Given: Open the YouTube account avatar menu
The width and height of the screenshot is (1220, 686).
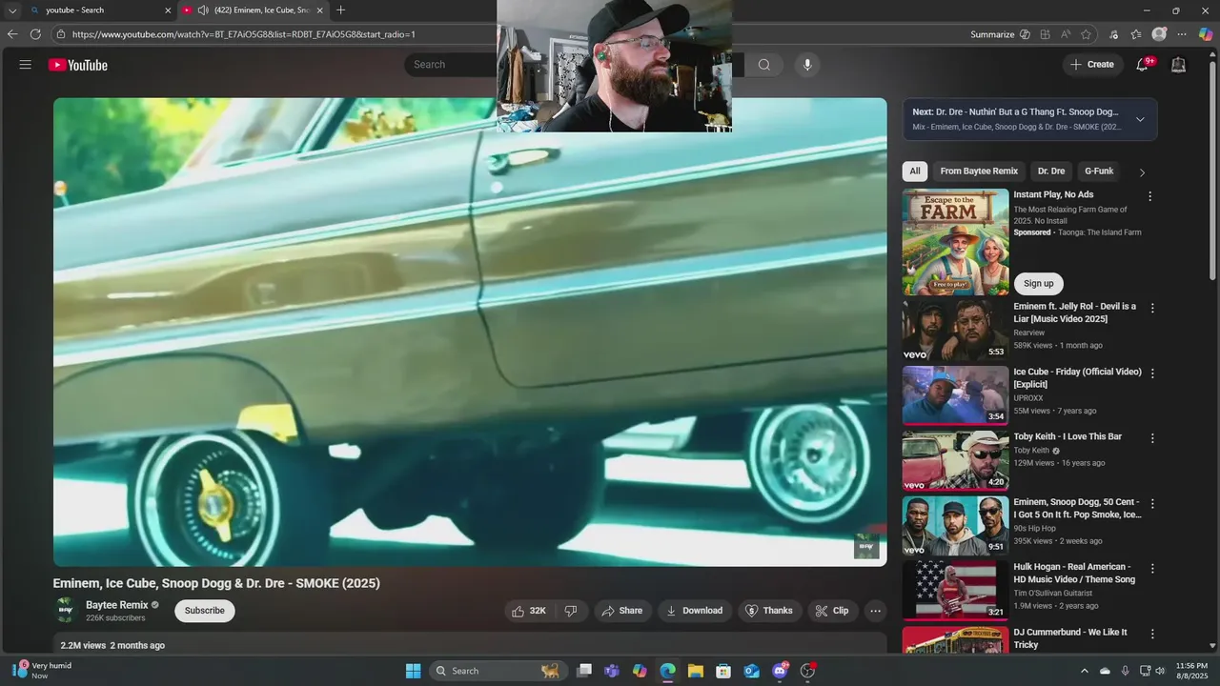Looking at the screenshot, I should pos(1179,65).
